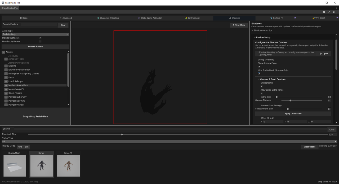339x184 pixels.
Task: Click Shadows panel scroll-up arrow
Action: pyautogui.click(x=336, y=34)
